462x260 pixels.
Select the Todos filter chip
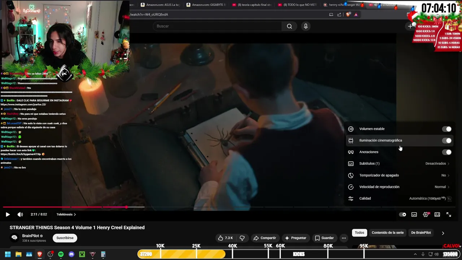tap(359, 233)
